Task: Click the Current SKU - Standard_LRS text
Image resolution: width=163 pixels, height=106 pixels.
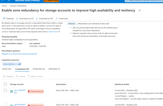Action: tap(126, 105)
